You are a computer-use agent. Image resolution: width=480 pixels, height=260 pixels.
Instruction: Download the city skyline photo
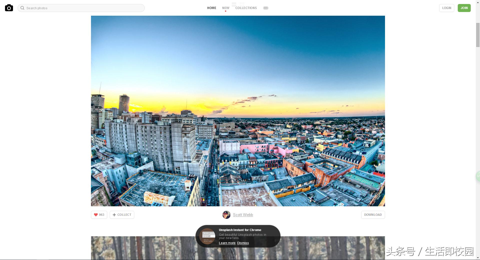[x=373, y=215]
